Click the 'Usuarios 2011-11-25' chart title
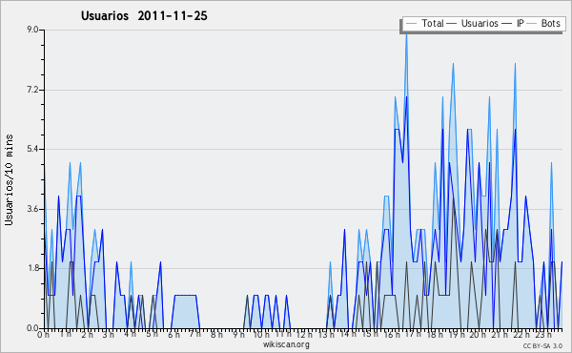 click(x=144, y=15)
